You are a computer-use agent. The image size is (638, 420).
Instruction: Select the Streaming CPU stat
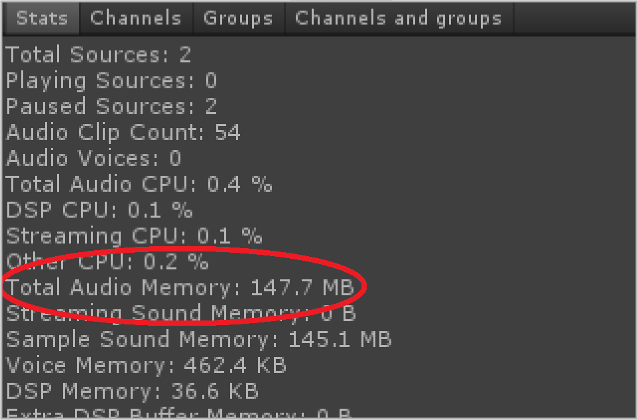tap(134, 236)
